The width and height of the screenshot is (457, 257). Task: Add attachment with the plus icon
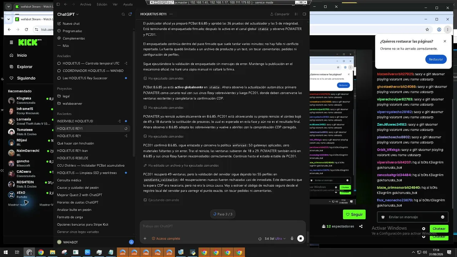145,238
